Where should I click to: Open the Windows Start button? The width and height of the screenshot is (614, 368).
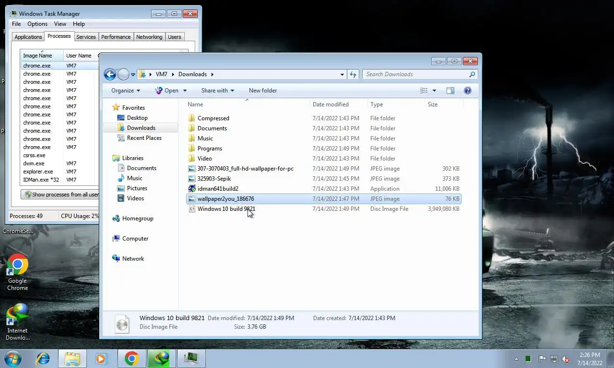(x=12, y=358)
